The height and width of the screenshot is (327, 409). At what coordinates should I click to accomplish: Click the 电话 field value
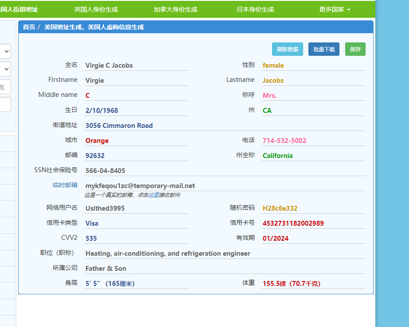(314, 141)
